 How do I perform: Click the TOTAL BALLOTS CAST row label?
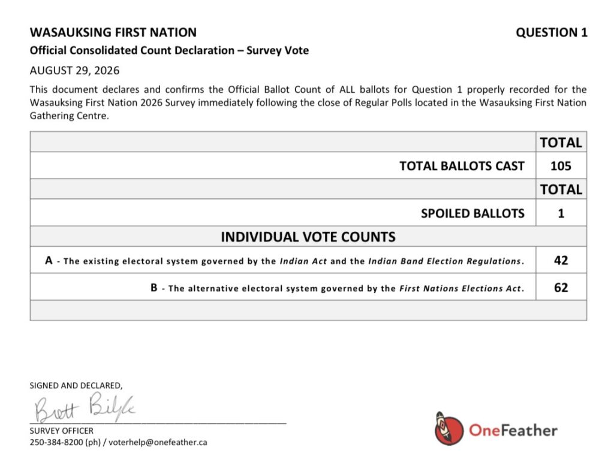pos(462,166)
